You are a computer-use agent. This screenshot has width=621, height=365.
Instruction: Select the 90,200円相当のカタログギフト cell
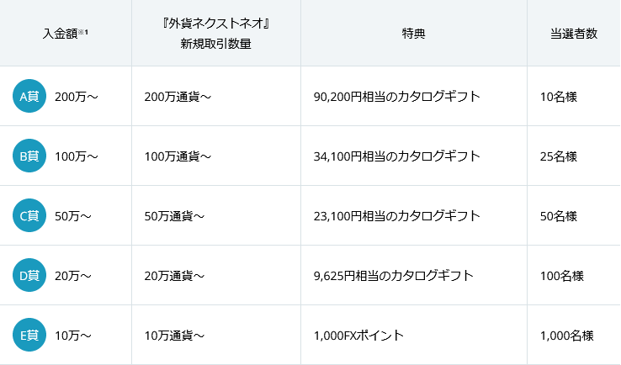click(396, 97)
